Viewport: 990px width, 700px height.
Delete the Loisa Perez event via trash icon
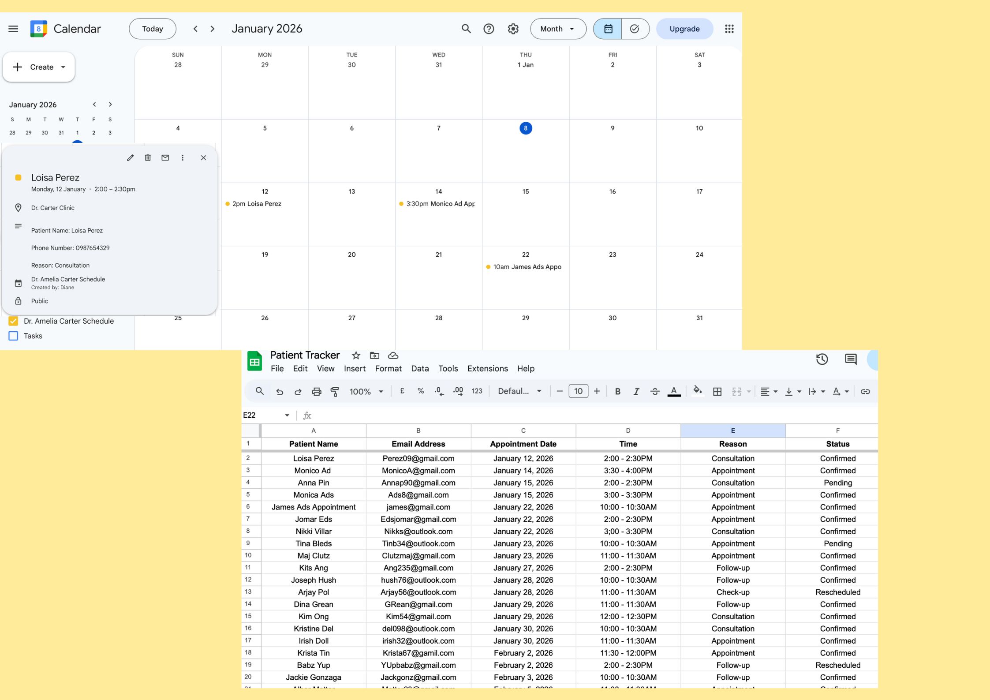tap(148, 158)
